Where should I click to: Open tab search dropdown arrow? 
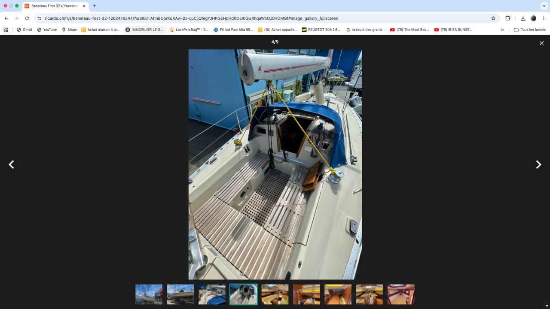(x=544, y=6)
